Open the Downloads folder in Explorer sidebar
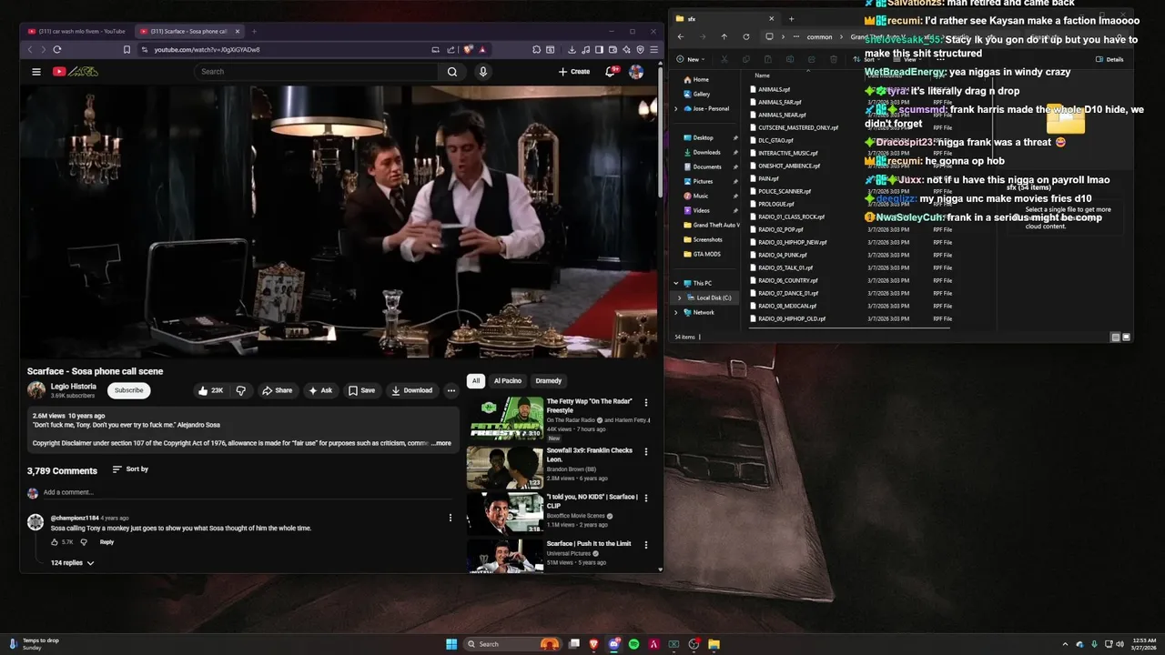 click(x=706, y=152)
